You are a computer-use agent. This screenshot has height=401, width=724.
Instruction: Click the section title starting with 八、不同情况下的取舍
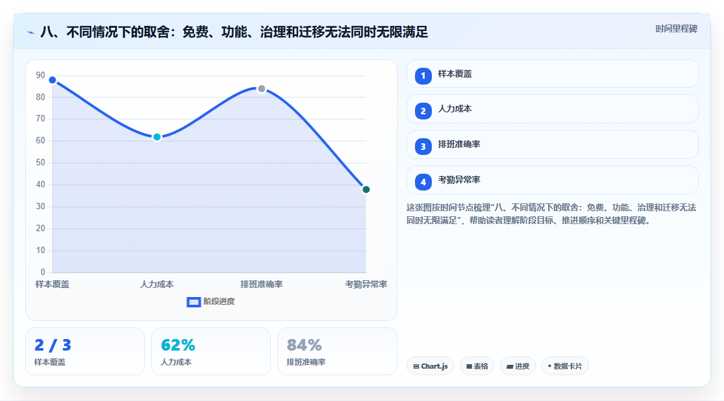(234, 32)
